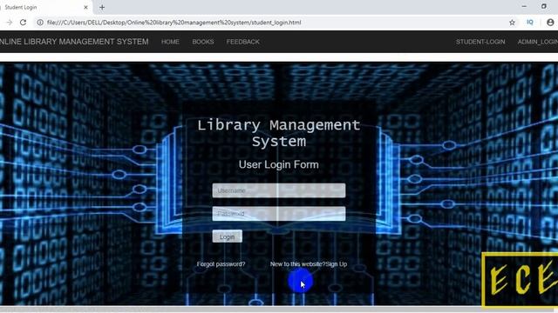Click the Library Management System title
The image size is (558, 313).
(279, 133)
